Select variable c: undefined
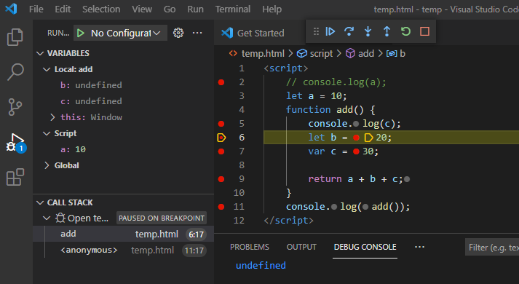519x284 pixels. 91,101
